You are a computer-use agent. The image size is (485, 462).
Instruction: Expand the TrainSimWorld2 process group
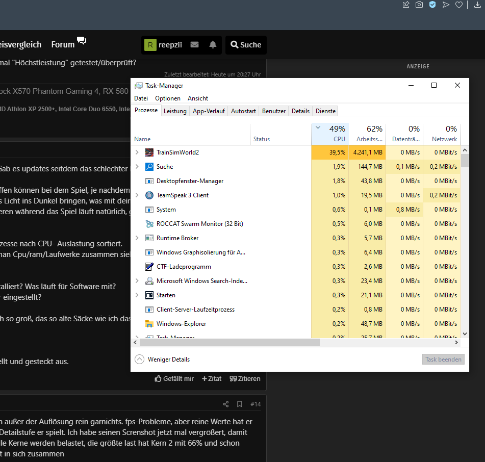[x=137, y=152]
